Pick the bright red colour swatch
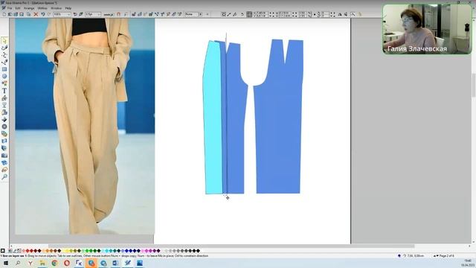The width and height of the screenshot is (476, 268). coord(28,251)
